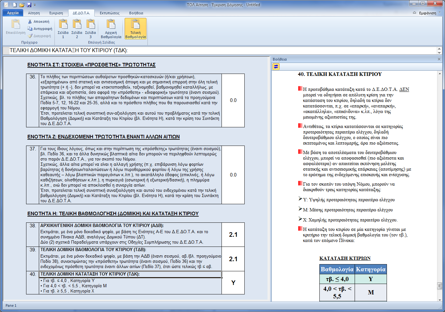Save the document with the floppy disk icon

[x=29, y=5]
